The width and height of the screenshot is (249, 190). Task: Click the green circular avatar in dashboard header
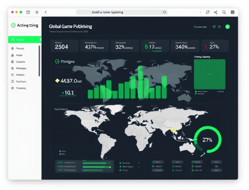tap(228, 27)
